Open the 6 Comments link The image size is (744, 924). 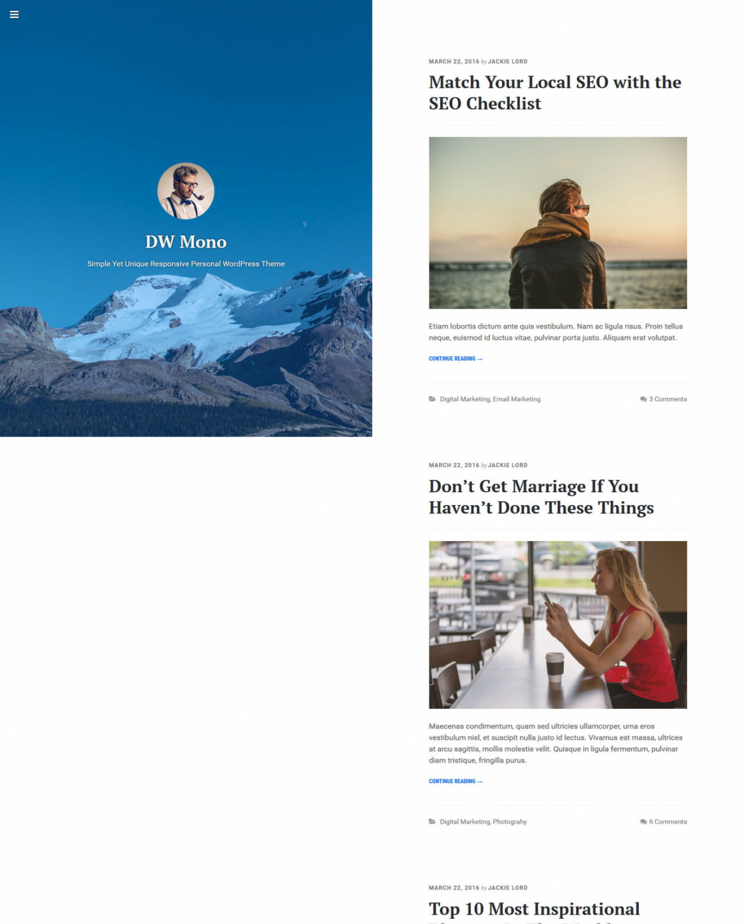(x=668, y=822)
